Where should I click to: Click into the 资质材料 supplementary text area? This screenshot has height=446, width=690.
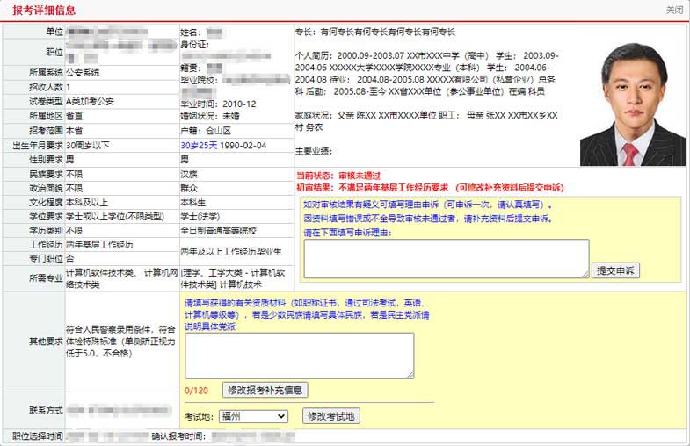click(x=299, y=356)
